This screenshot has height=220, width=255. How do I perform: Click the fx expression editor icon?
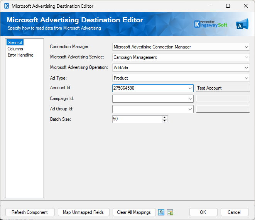point(161,212)
